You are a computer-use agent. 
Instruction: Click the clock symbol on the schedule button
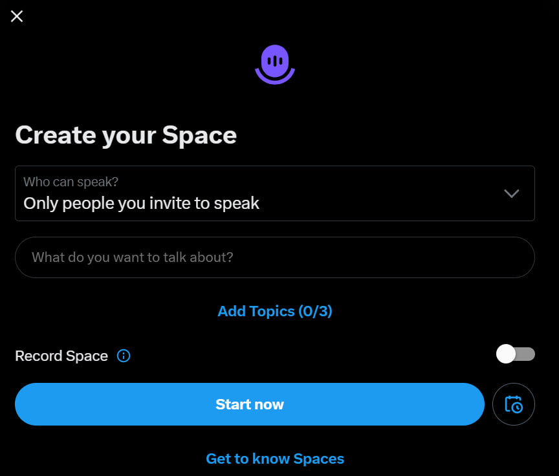518,408
